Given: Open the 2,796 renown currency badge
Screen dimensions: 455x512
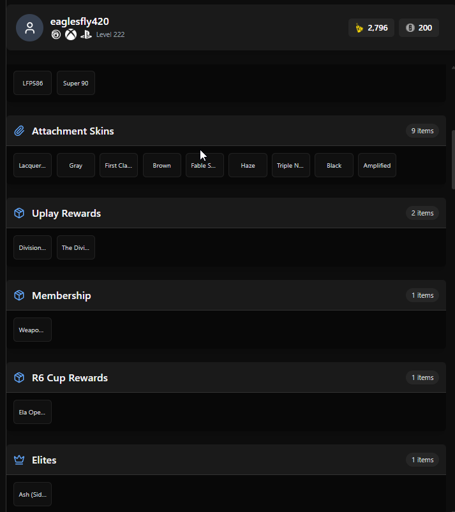Looking at the screenshot, I should (x=371, y=28).
